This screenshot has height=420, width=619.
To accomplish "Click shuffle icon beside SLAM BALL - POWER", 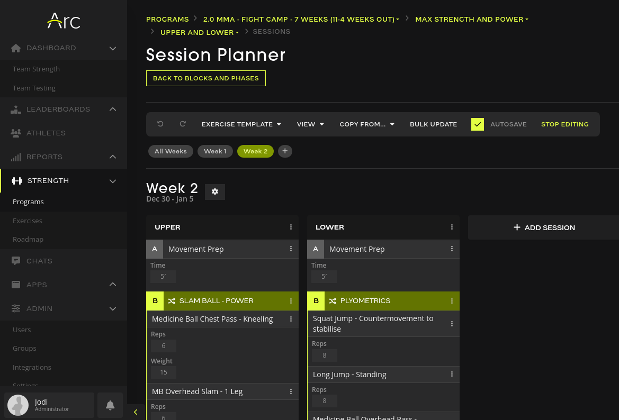I will (172, 301).
